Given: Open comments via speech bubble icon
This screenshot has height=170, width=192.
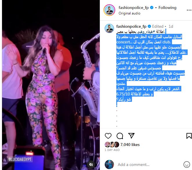Looking at the screenshot, I should (x=120, y=136).
